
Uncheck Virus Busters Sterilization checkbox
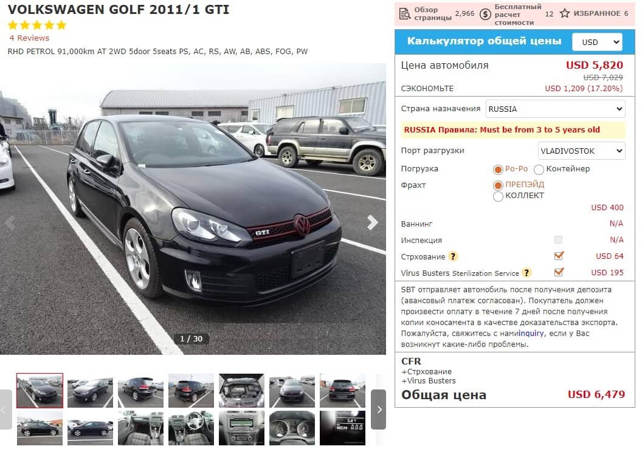(559, 272)
